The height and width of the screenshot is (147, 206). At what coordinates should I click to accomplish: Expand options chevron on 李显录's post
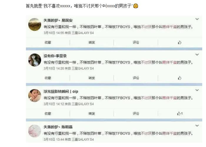(x=197, y=54)
